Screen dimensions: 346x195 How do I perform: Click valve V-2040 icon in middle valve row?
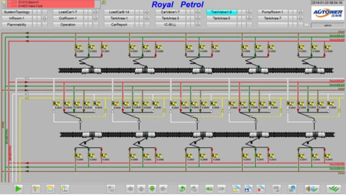[x=155, y=104]
